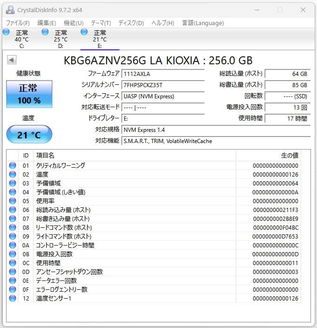The height and width of the screenshot is (328, 317).
Task: Open the ファイル(F) menu
Action: pyautogui.click(x=18, y=23)
